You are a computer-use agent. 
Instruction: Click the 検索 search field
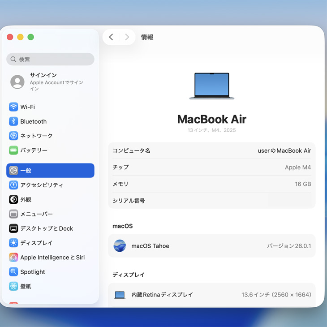pos(50,59)
